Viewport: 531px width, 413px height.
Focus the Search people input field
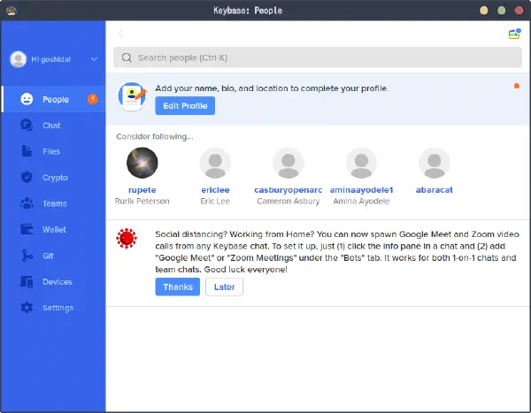[x=318, y=57]
